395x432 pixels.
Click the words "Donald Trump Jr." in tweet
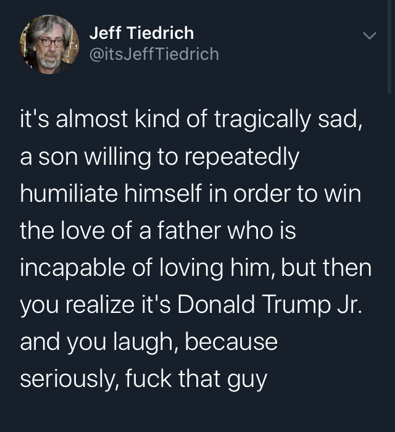coord(270,304)
